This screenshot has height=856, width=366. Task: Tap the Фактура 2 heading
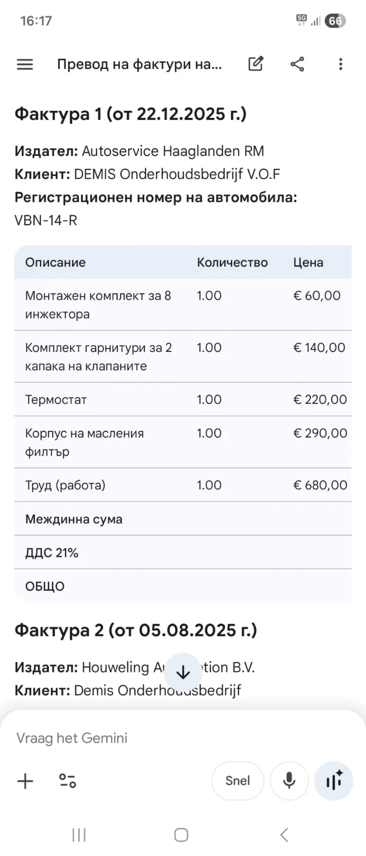pyautogui.click(x=136, y=630)
